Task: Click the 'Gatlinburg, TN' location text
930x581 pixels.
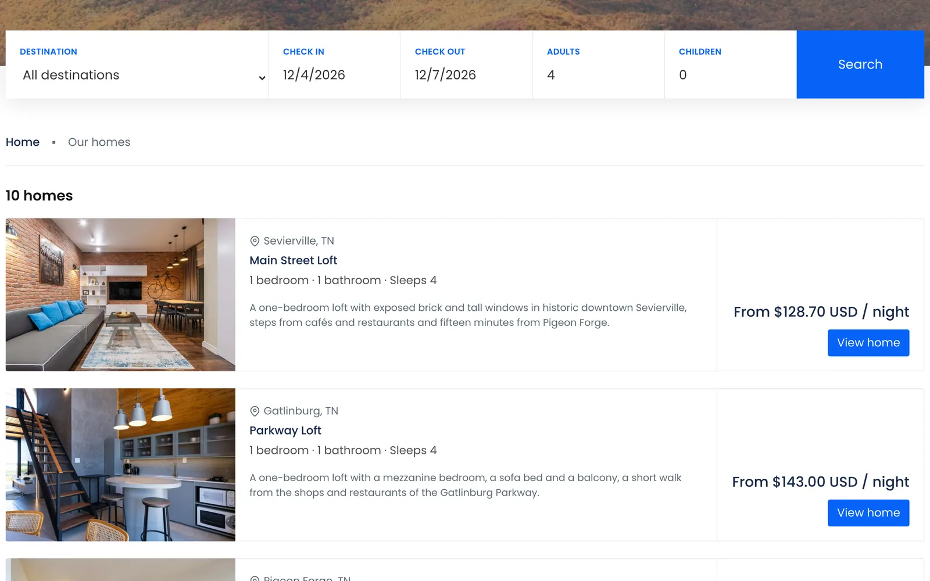Action: point(301,411)
